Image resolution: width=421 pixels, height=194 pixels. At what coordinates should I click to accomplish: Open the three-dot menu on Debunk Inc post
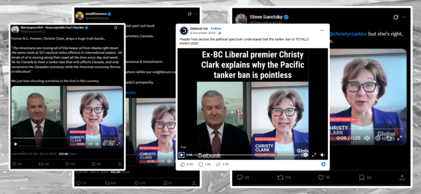[322, 30]
